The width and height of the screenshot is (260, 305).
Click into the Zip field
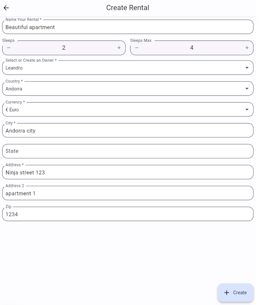[127, 214]
